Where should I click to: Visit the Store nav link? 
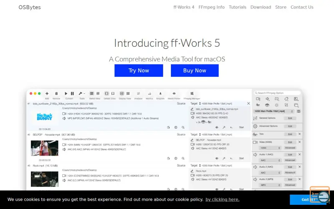(x=281, y=7)
